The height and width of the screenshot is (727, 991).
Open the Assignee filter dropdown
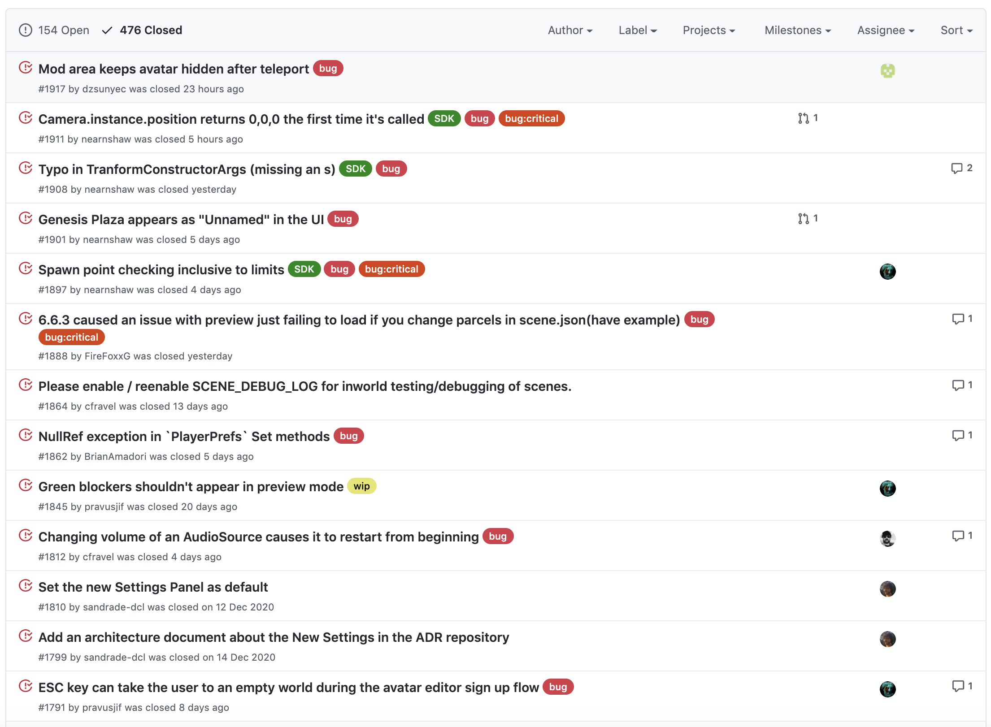tap(885, 30)
